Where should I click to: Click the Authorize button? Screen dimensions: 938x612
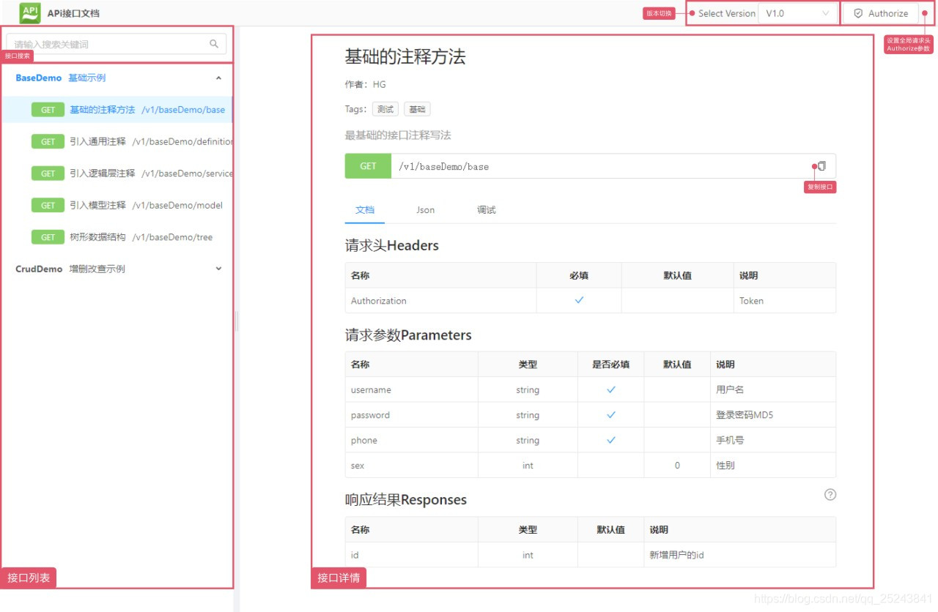(880, 12)
